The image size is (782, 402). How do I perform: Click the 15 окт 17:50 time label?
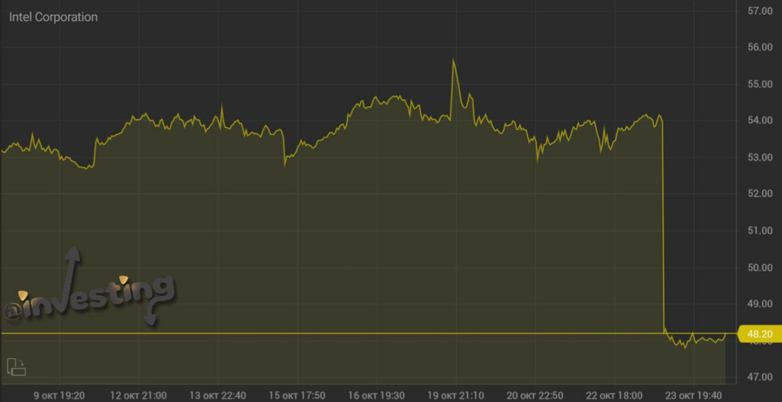(x=298, y=395)
